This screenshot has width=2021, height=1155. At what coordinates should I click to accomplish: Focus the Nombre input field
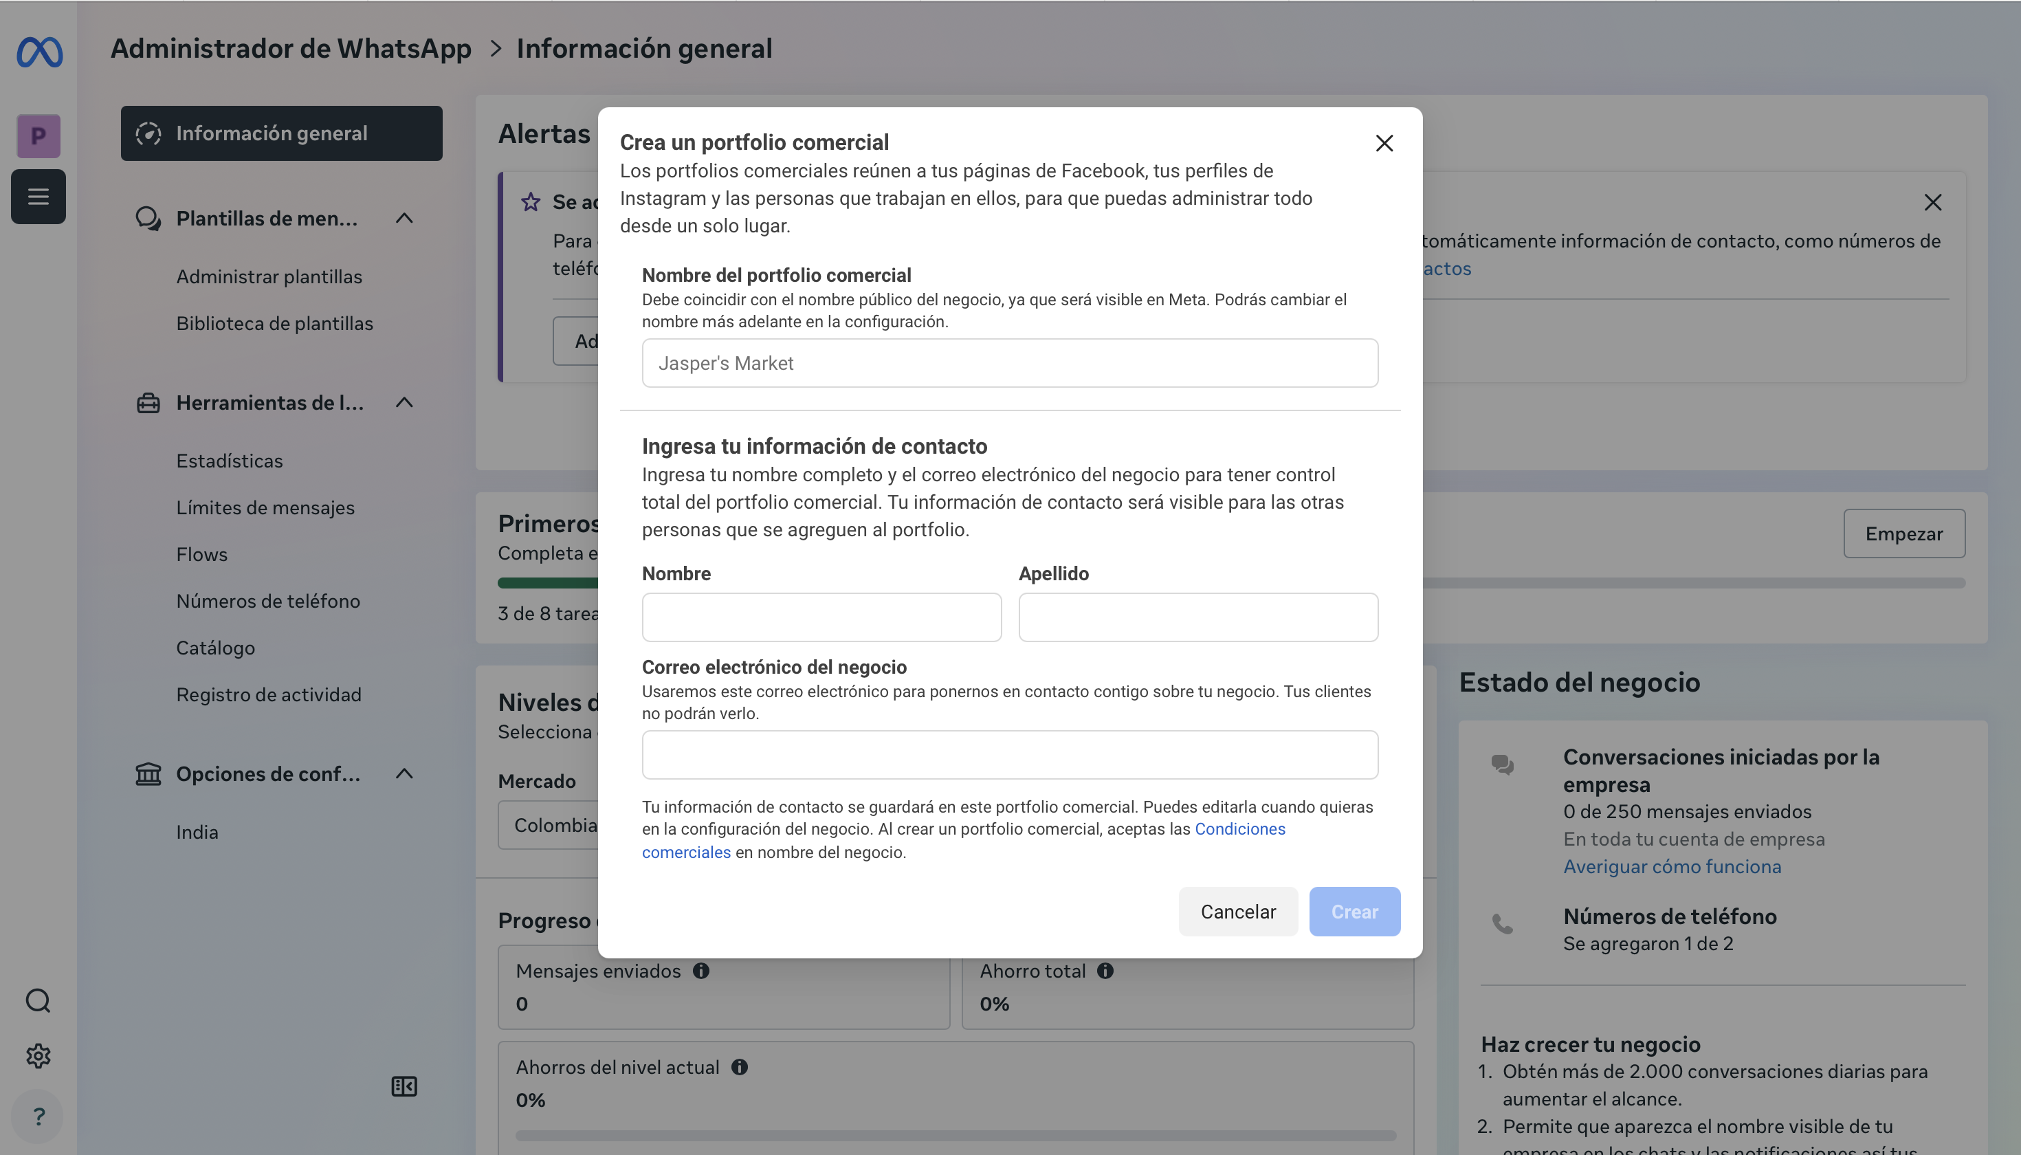tap(821, 617)
